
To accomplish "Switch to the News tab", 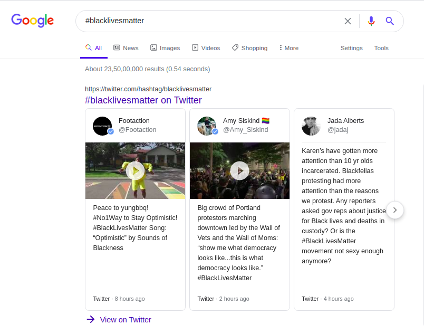I will [126, 48].
